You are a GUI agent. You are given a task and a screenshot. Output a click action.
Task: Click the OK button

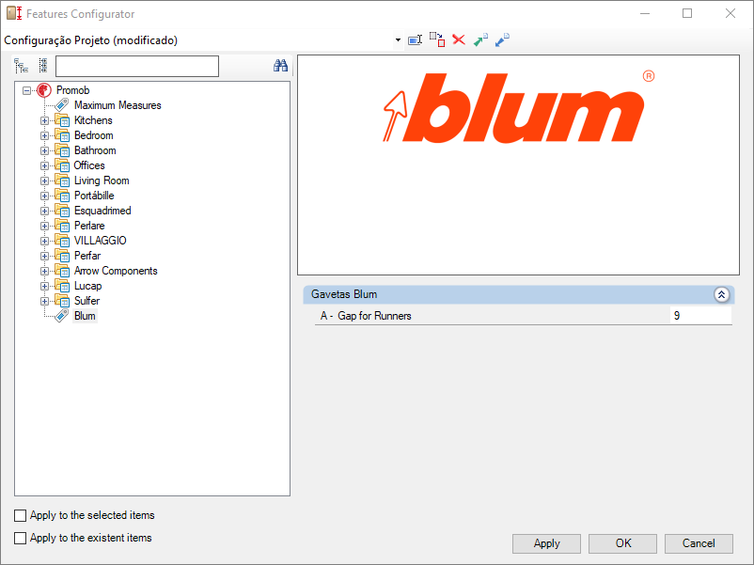click(x=622, y=543)
